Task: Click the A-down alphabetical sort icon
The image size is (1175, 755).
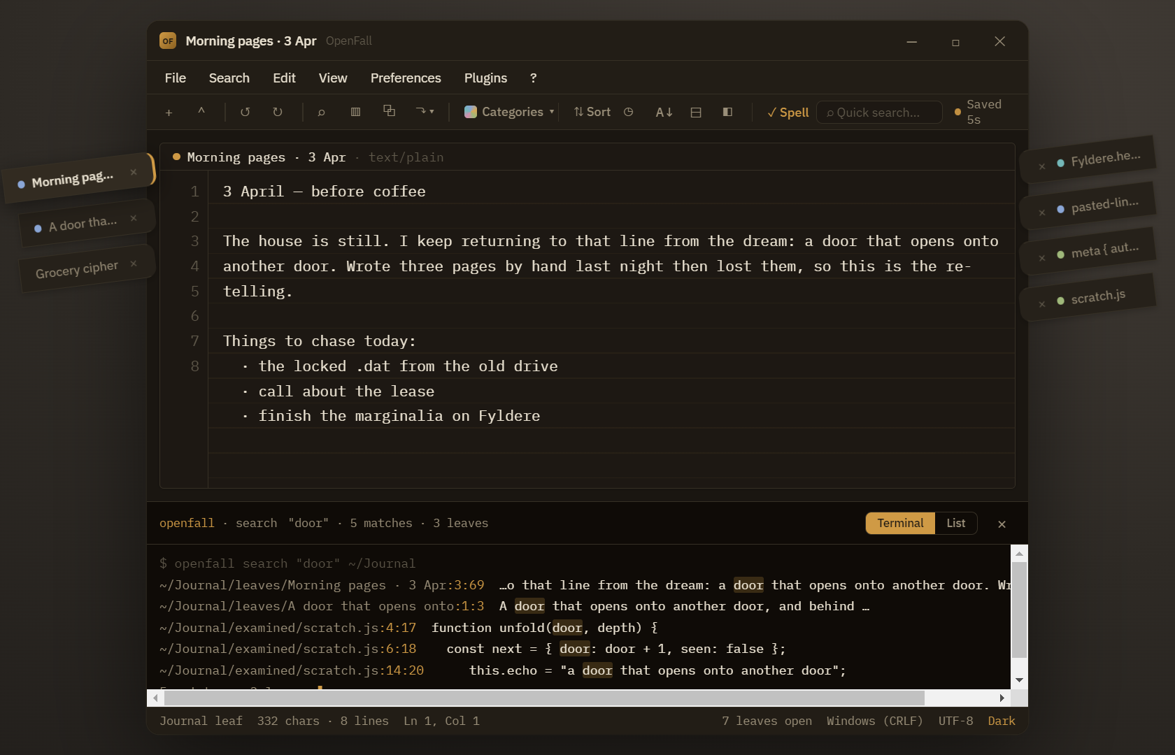Action: tap(664, 112)
